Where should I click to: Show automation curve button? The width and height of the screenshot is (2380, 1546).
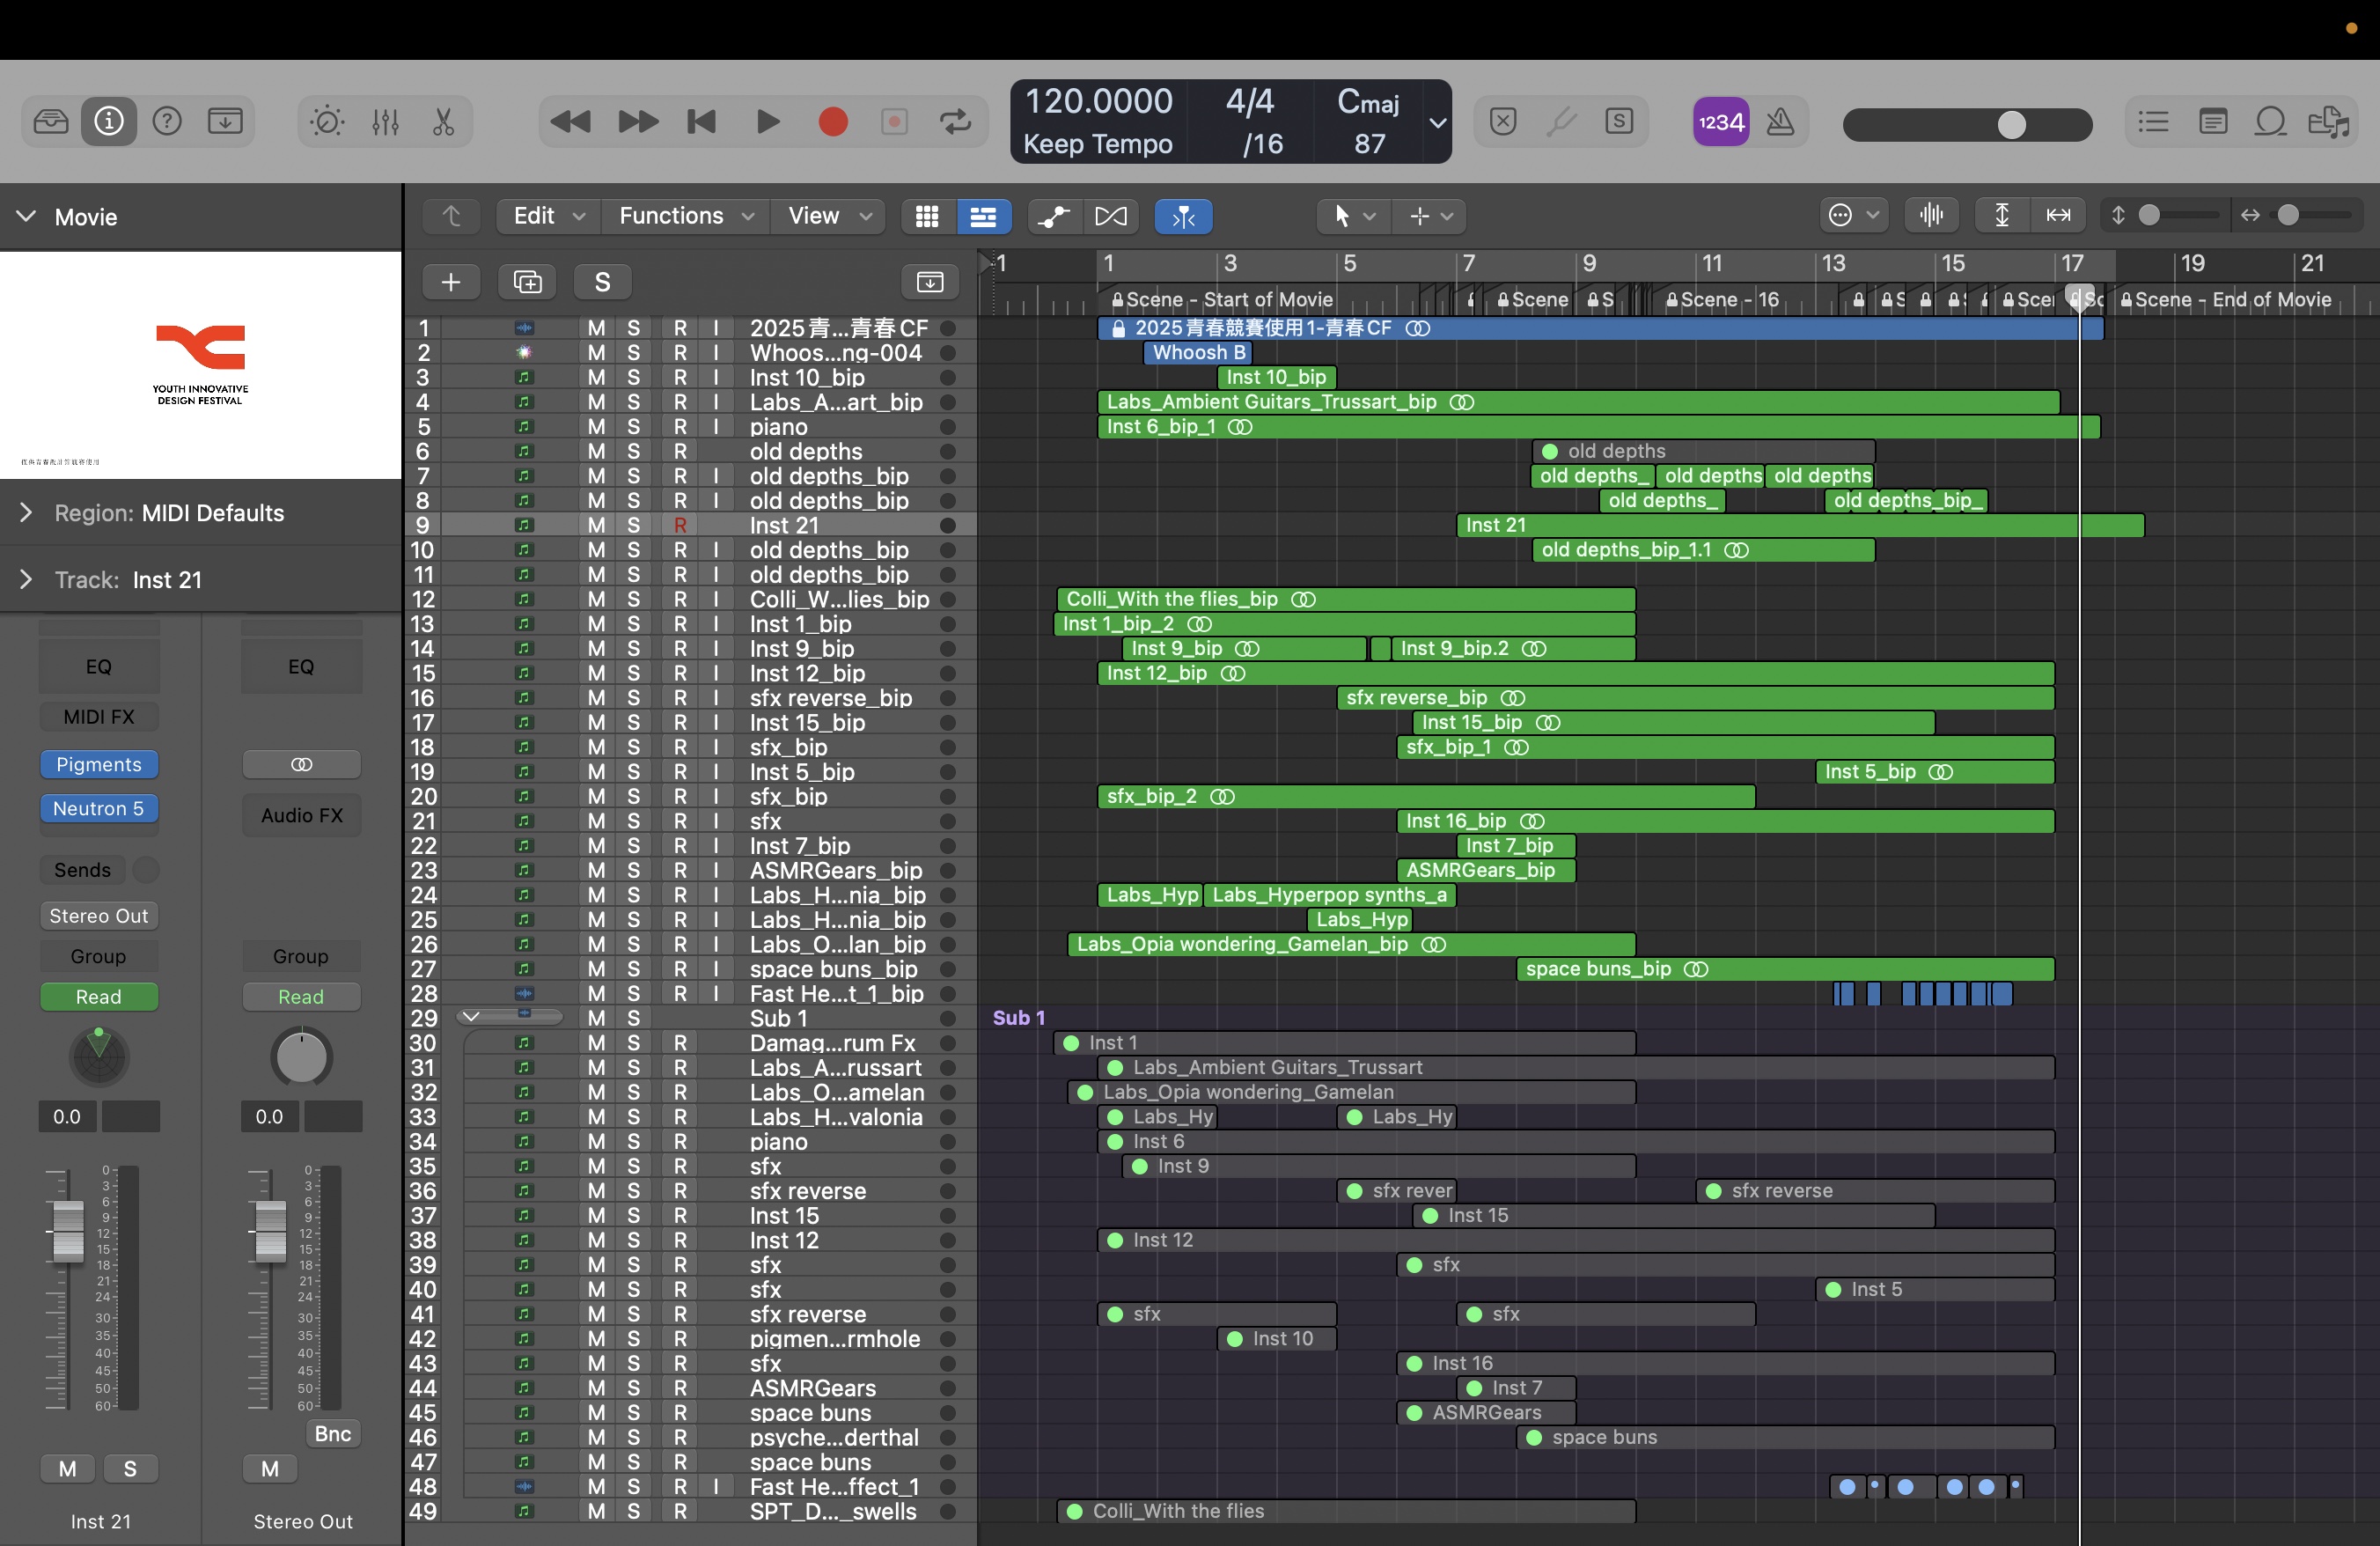pos(1053,216)
